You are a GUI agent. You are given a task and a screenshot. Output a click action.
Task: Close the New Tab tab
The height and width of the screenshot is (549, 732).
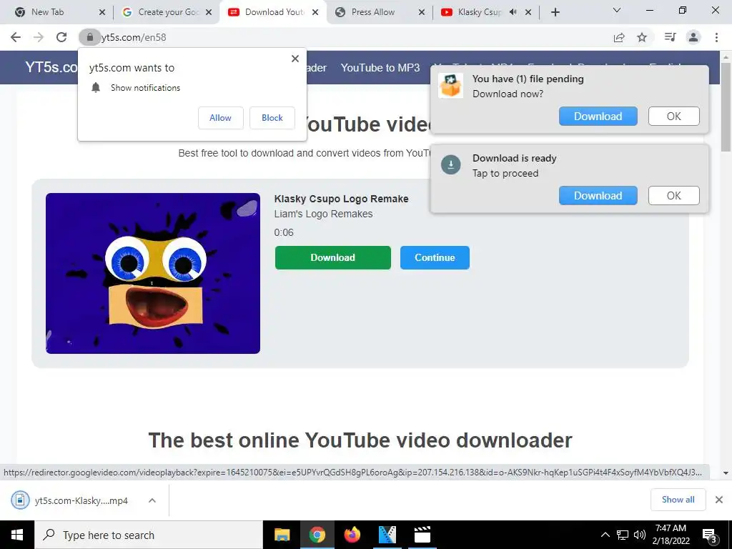pos(102,12)
